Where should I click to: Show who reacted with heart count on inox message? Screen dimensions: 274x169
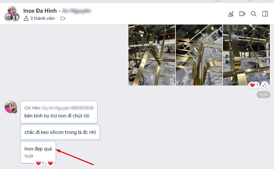click(40, 163)
